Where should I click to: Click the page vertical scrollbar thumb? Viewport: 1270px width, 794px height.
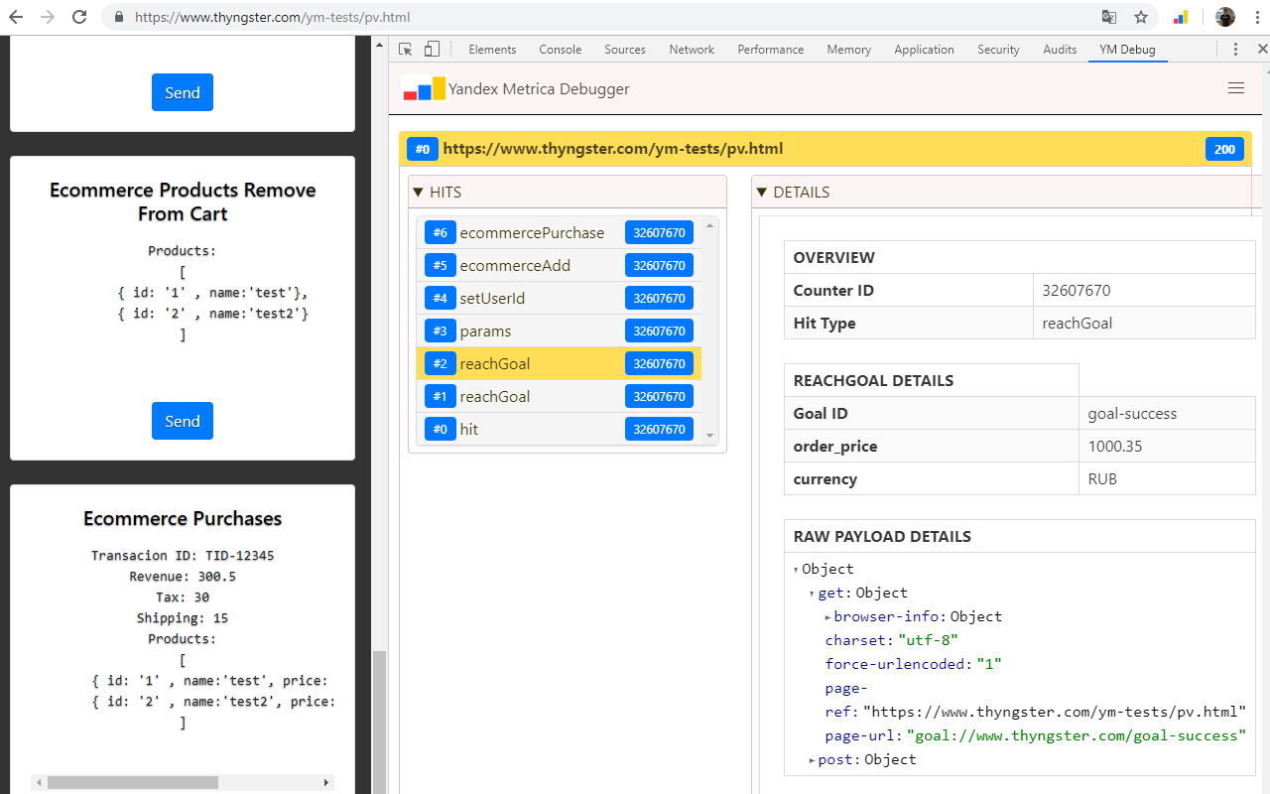[379, 722]
